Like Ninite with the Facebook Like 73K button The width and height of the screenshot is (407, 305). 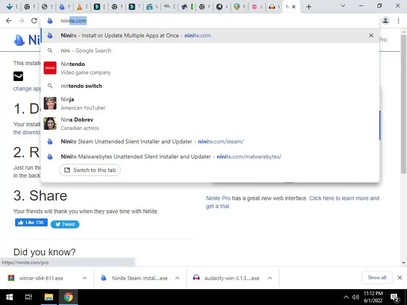point(31,222)
